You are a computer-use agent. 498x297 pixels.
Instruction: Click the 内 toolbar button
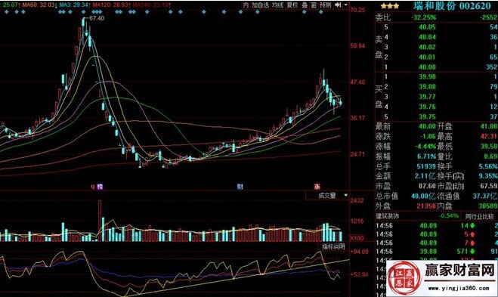click(x=246, y=5)
